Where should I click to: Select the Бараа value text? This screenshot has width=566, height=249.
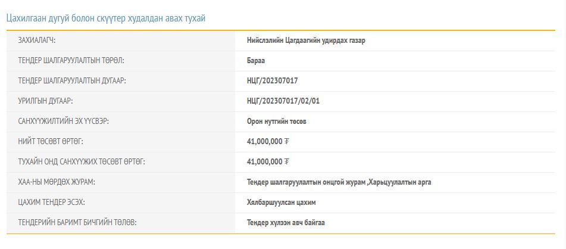pos(256,61)
